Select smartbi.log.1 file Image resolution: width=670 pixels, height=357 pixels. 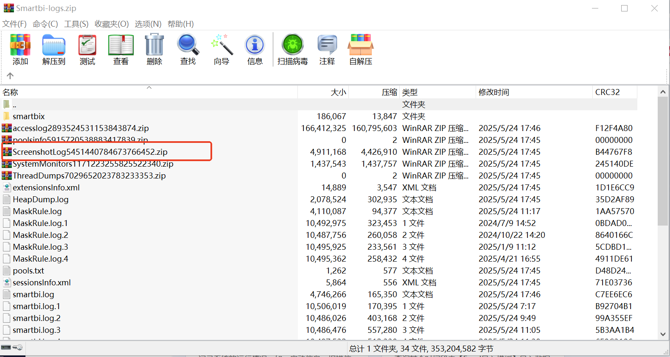coord(36,306)
